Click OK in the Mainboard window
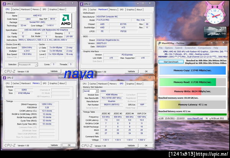Viewport: 230px width, 158px height. click(146, 71)
